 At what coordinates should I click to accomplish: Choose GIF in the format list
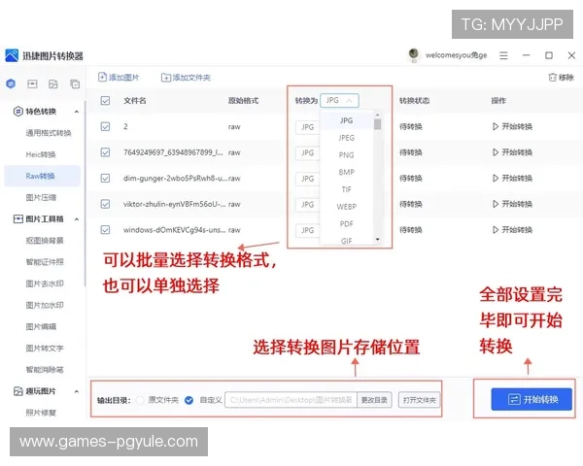346,241
